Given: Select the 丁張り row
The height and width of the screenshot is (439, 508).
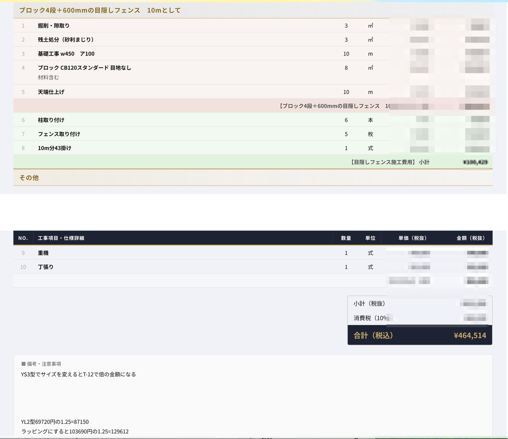Looking at the screenshot, I should (253, 267).
